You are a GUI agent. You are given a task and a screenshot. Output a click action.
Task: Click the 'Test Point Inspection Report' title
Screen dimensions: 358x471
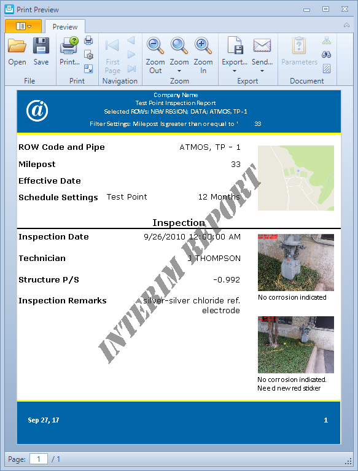coord(176,103)
